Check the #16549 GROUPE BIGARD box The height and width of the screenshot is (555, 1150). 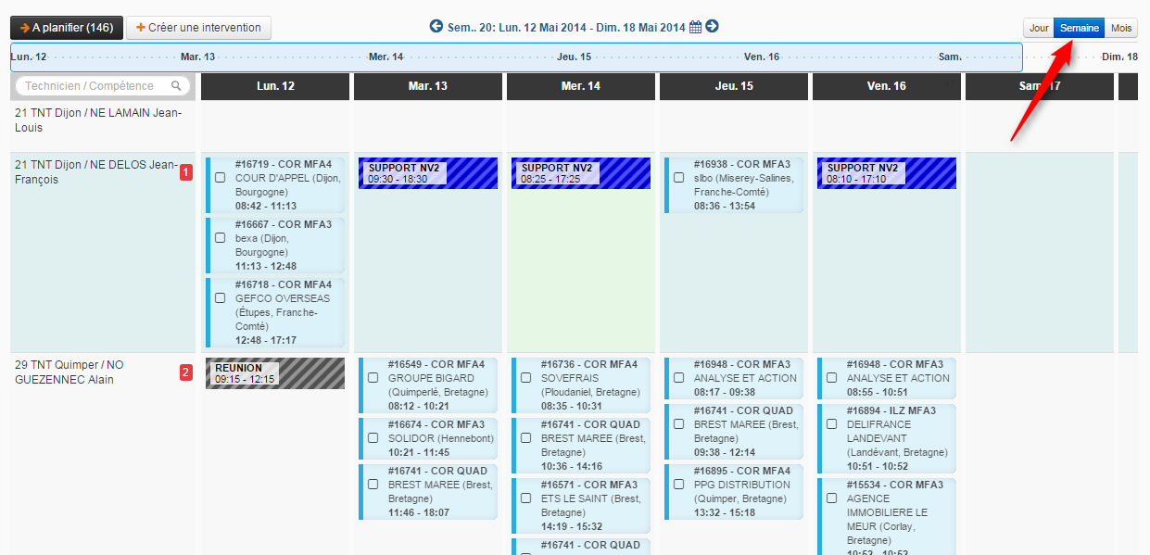click(373, 378)
